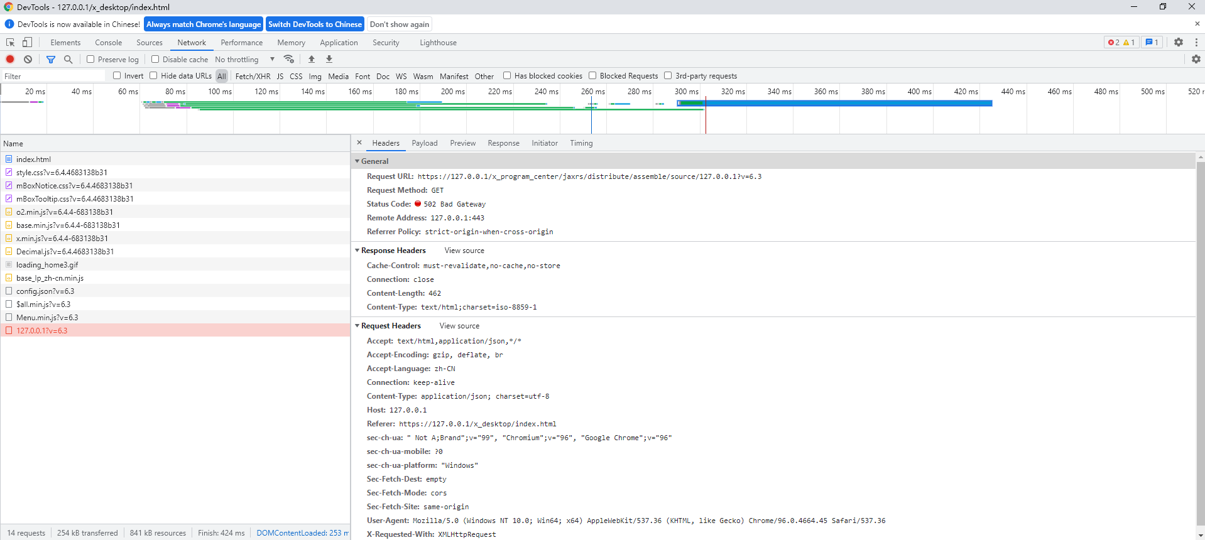Check the Invert filter checkbox
Viewport: 1205px width, 540px height.
pos(117,75)
